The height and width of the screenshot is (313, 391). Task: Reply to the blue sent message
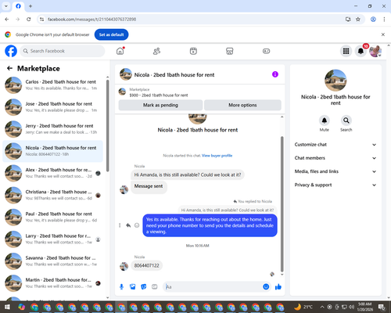[128, 225]
